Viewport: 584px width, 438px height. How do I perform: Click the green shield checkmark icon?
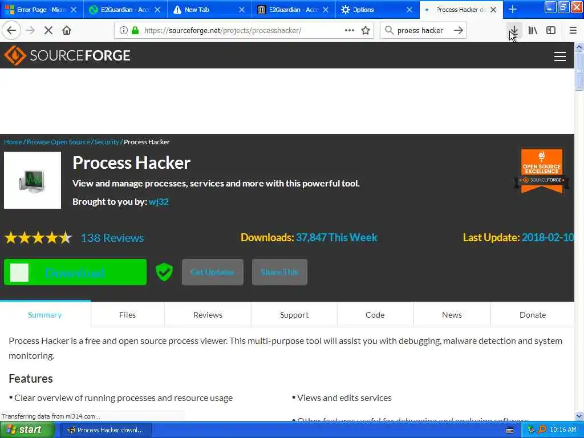164,271
